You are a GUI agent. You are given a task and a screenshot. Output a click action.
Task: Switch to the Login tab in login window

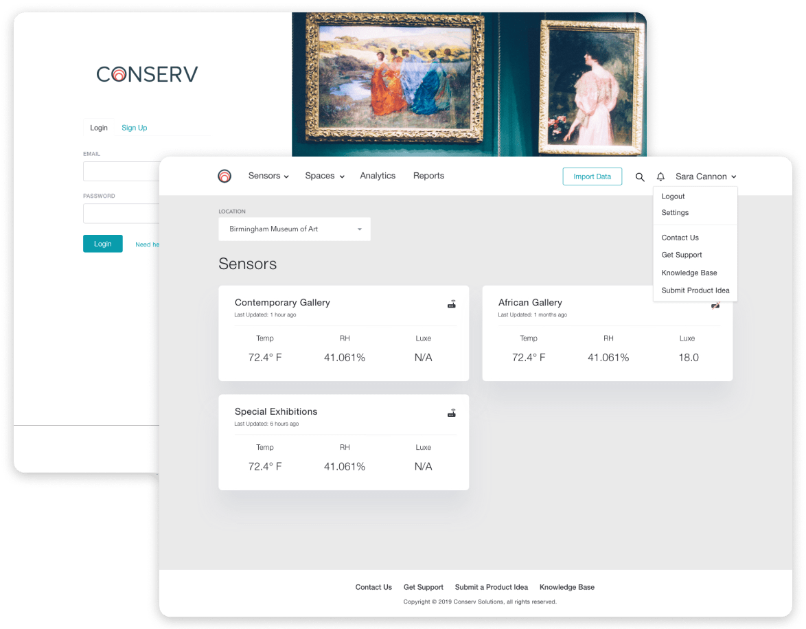point(99,128)
